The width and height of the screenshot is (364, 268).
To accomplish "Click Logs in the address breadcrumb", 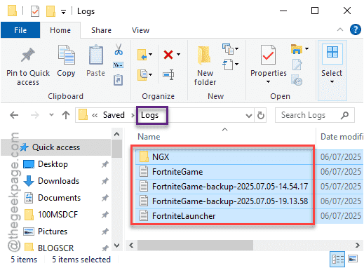I will tap(149, 115).
